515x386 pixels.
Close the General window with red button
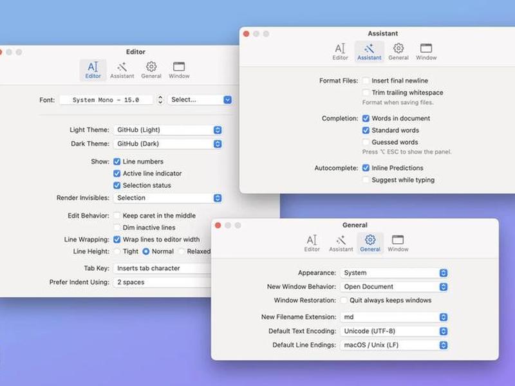click(x=218, y=226)
